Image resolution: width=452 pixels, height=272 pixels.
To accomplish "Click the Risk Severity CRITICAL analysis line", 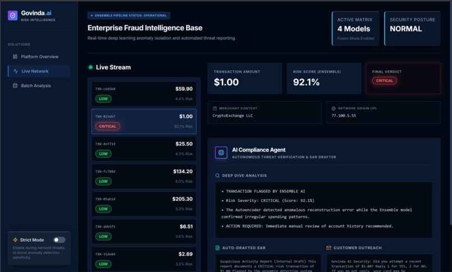I will tap(268, 201).
